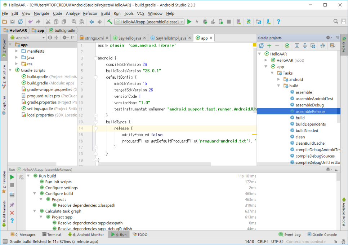
Task: Click the pin tab icon in Run panel
Action: click(12, 205)
